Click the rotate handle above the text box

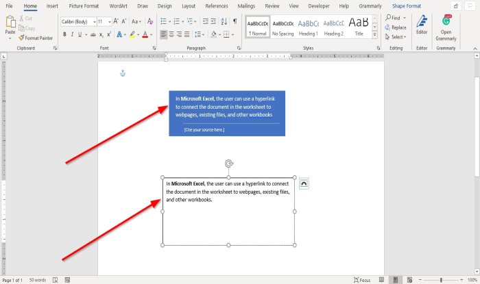[x=228, y=164]
